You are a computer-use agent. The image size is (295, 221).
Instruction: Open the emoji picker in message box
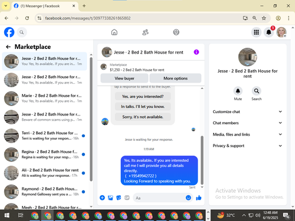(x=188, y=197)
